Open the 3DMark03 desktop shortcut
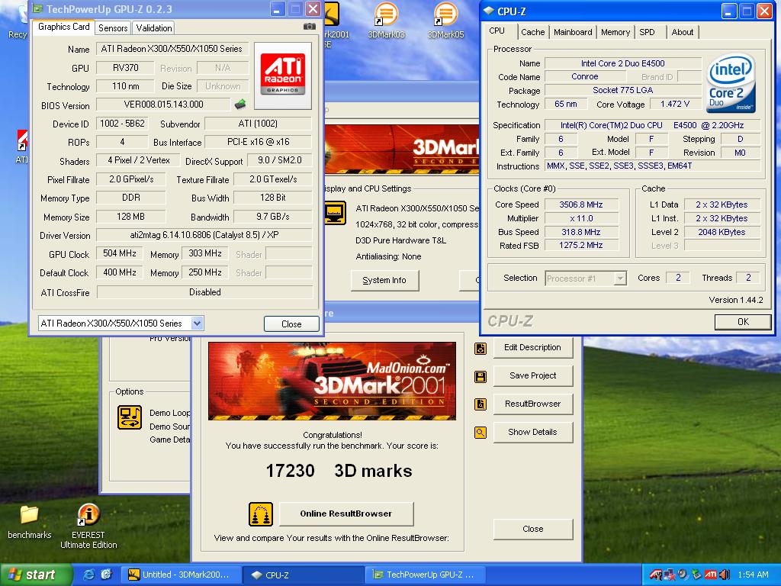 [386, 21]
